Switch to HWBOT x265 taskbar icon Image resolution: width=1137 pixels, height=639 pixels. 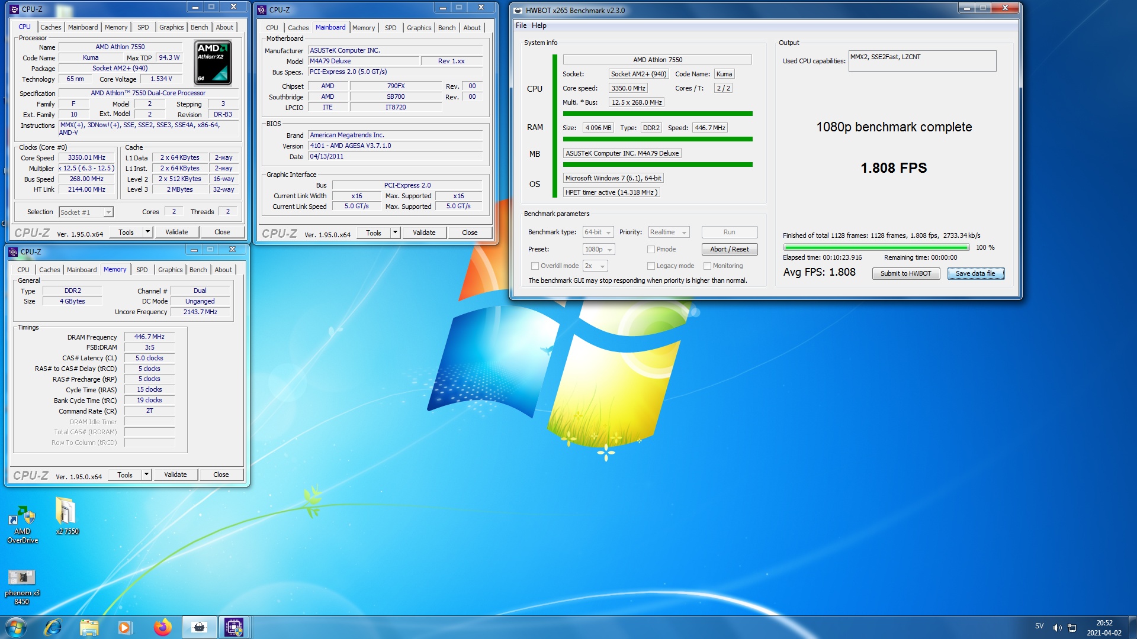pos(199,627)
